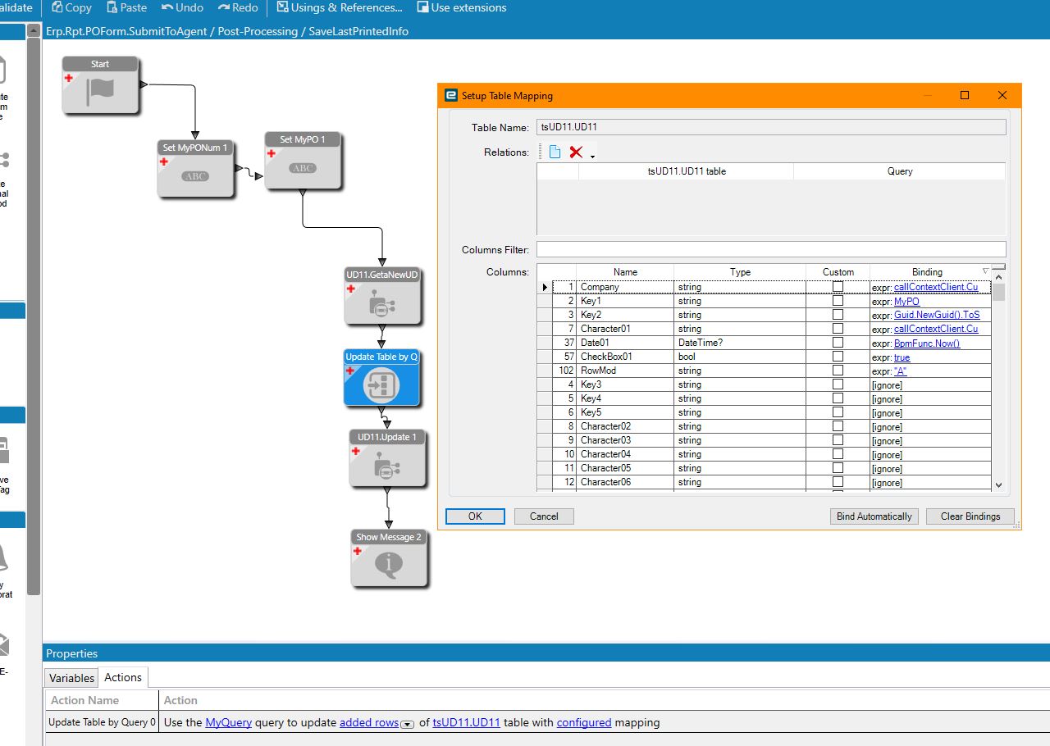This screenshot has width=1050, height=746.
Task: Enable Custom checkbox for RowMod row
Action: (838, 371)
